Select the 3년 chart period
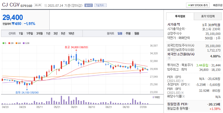 (56, 33)
